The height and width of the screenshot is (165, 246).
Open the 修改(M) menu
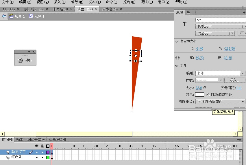tap(77, 2)
